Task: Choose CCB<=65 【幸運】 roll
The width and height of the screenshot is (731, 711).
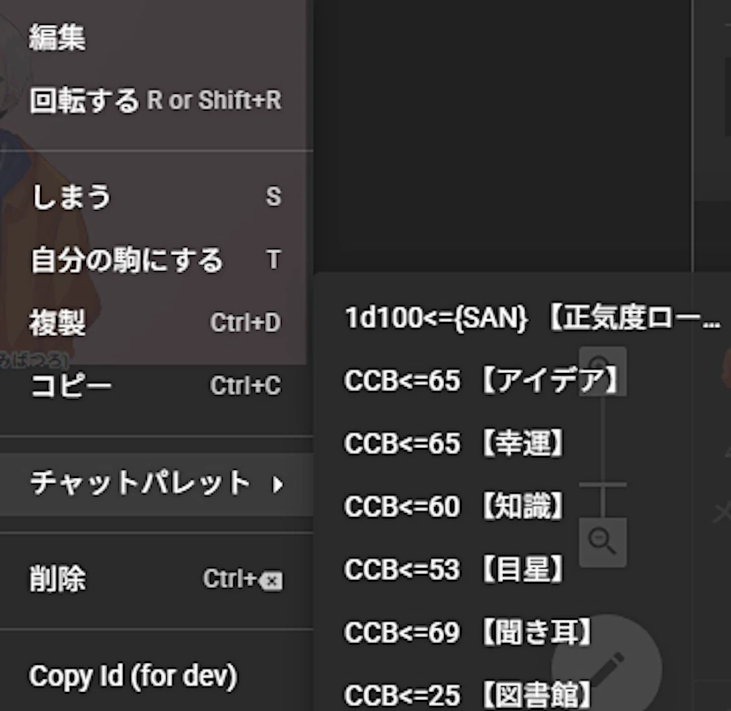Action: coord(454,444)
